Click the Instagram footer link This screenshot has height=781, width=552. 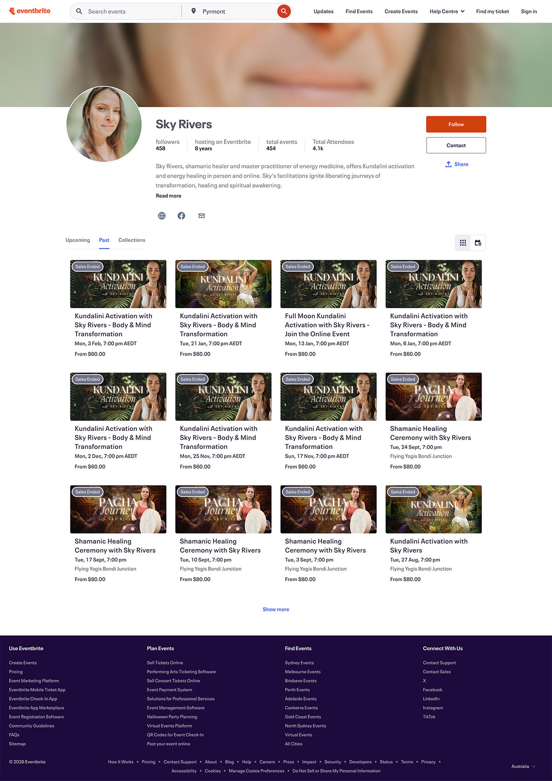point(433,708)
